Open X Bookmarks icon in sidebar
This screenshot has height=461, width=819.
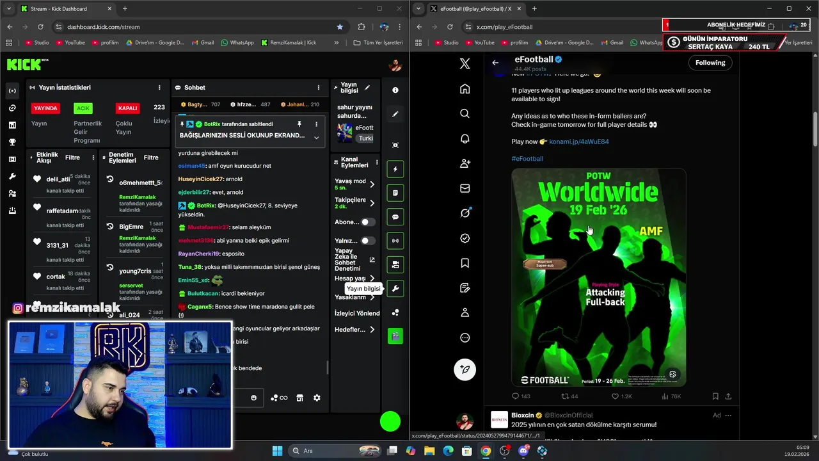465,263
